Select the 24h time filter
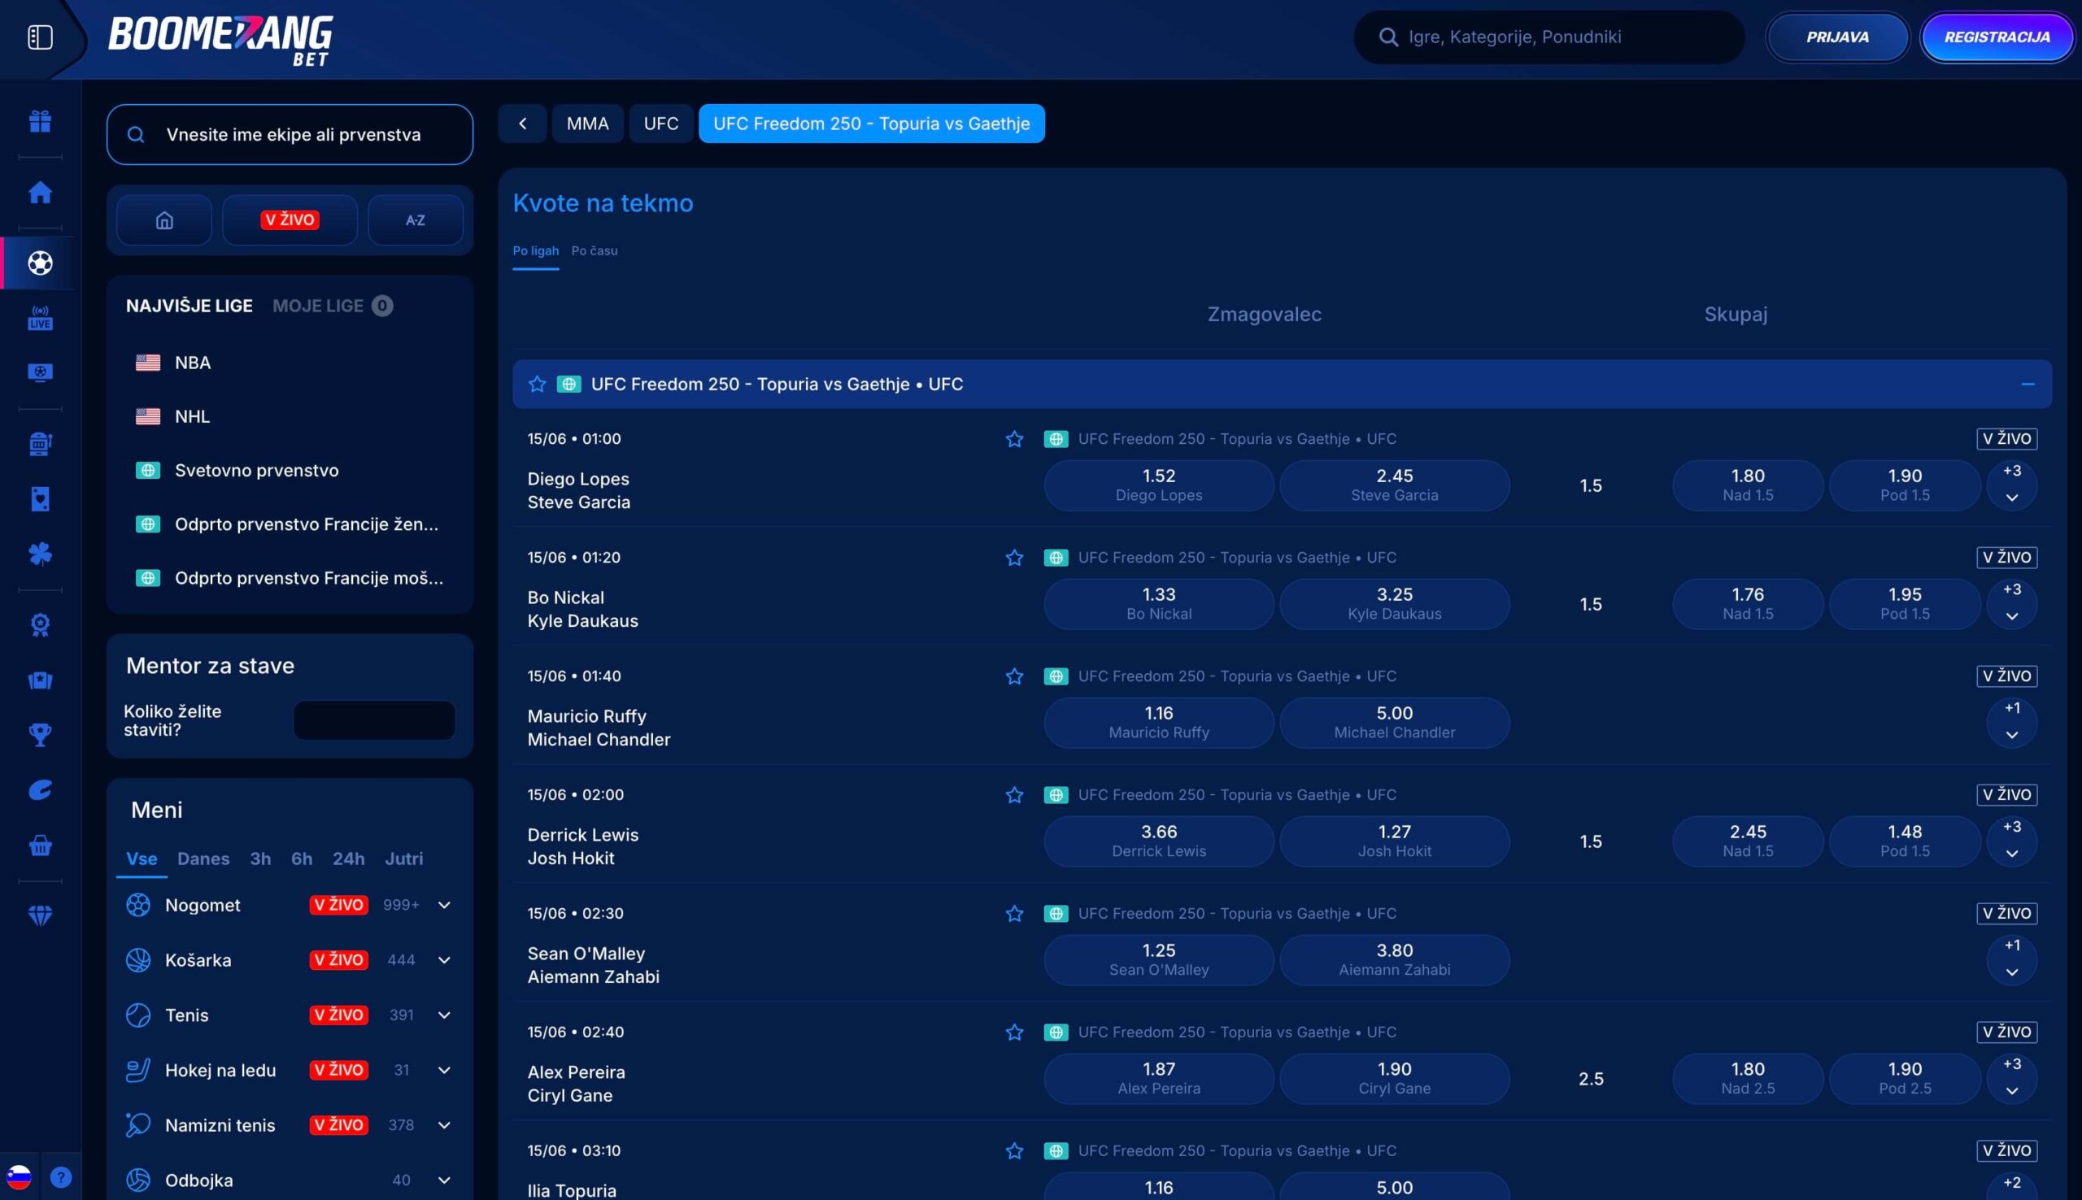2082x1200 pixels. [x=349, y=859]
